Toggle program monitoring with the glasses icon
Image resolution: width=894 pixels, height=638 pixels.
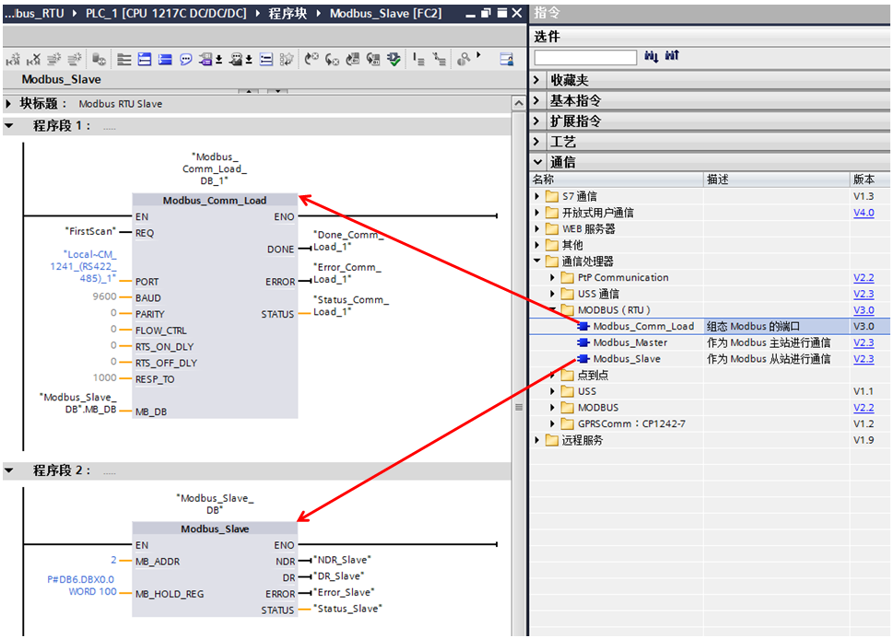pos(465,58)
